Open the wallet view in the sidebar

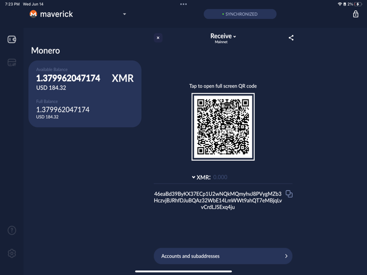(x=12, y=39)
